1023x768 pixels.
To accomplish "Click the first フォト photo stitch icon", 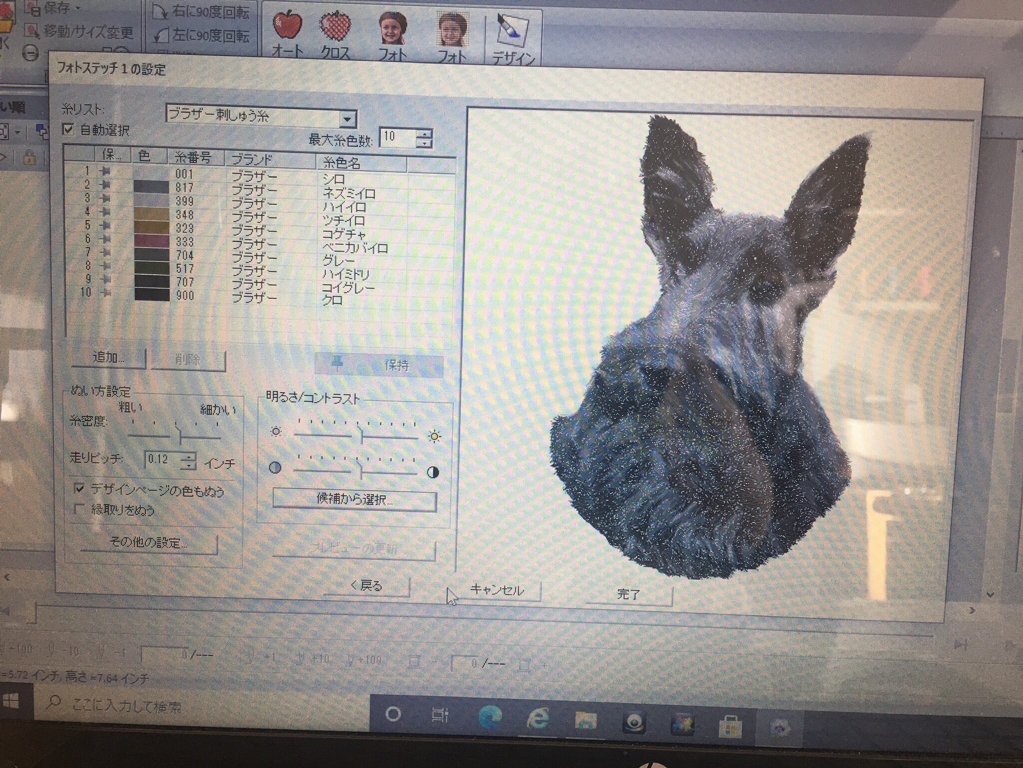I will click(x=392, y=29).
